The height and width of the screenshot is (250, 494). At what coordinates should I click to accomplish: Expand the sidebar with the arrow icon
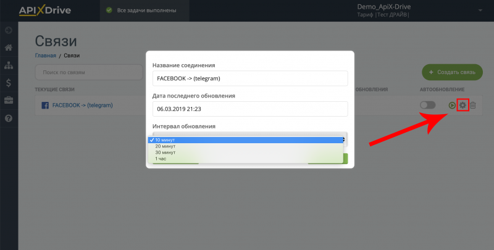pyautogui.click(x=9, y=30)
